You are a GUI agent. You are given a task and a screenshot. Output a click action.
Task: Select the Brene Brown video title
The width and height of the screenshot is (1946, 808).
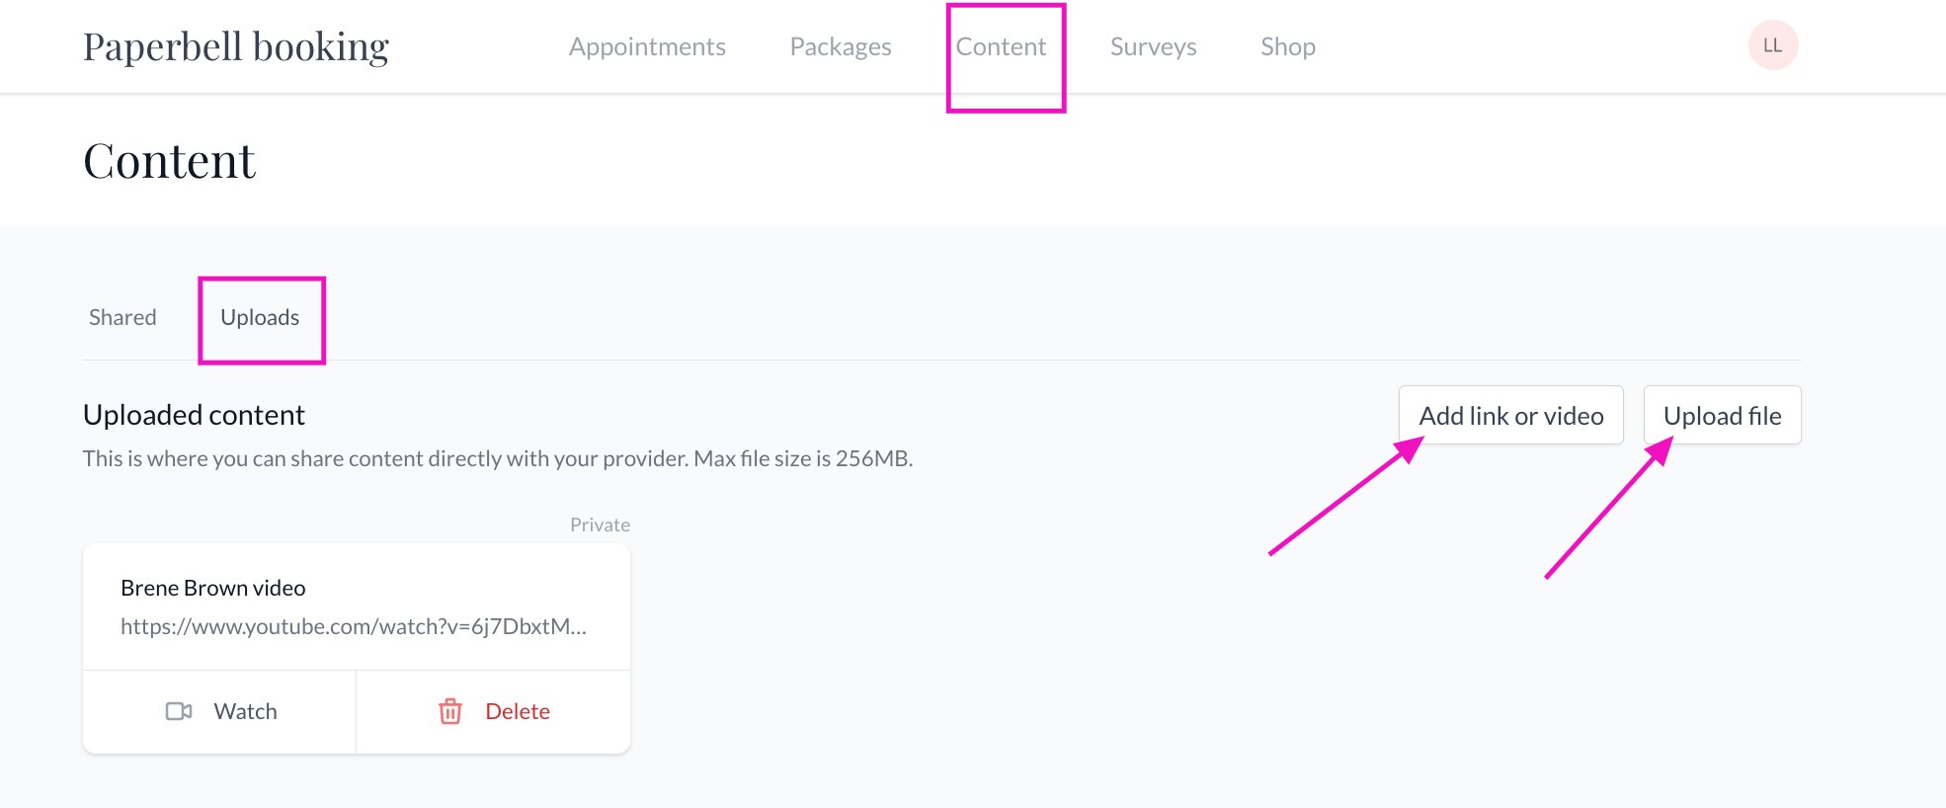[212, 587]
